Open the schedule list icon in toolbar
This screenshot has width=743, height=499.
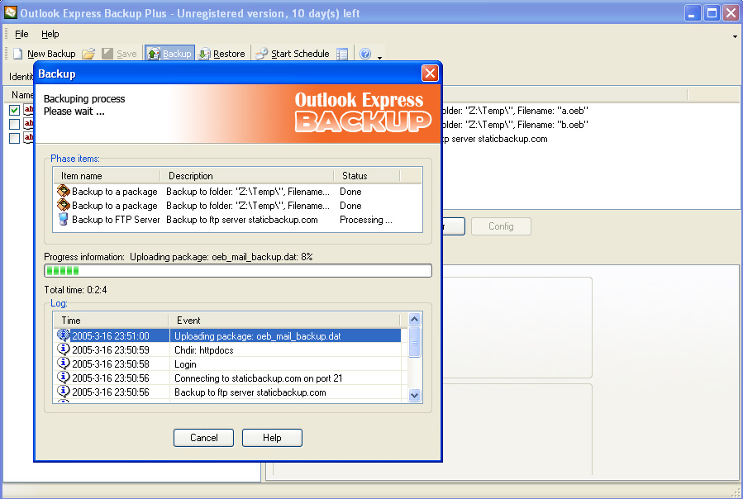tap(341, 54)
